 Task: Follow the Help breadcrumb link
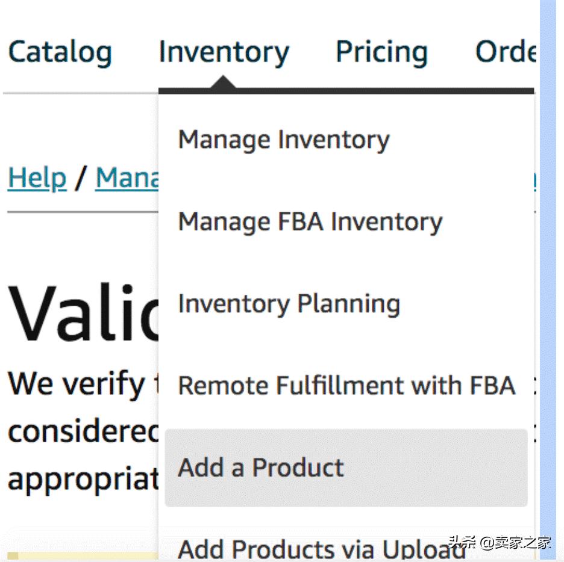point(37,178)
